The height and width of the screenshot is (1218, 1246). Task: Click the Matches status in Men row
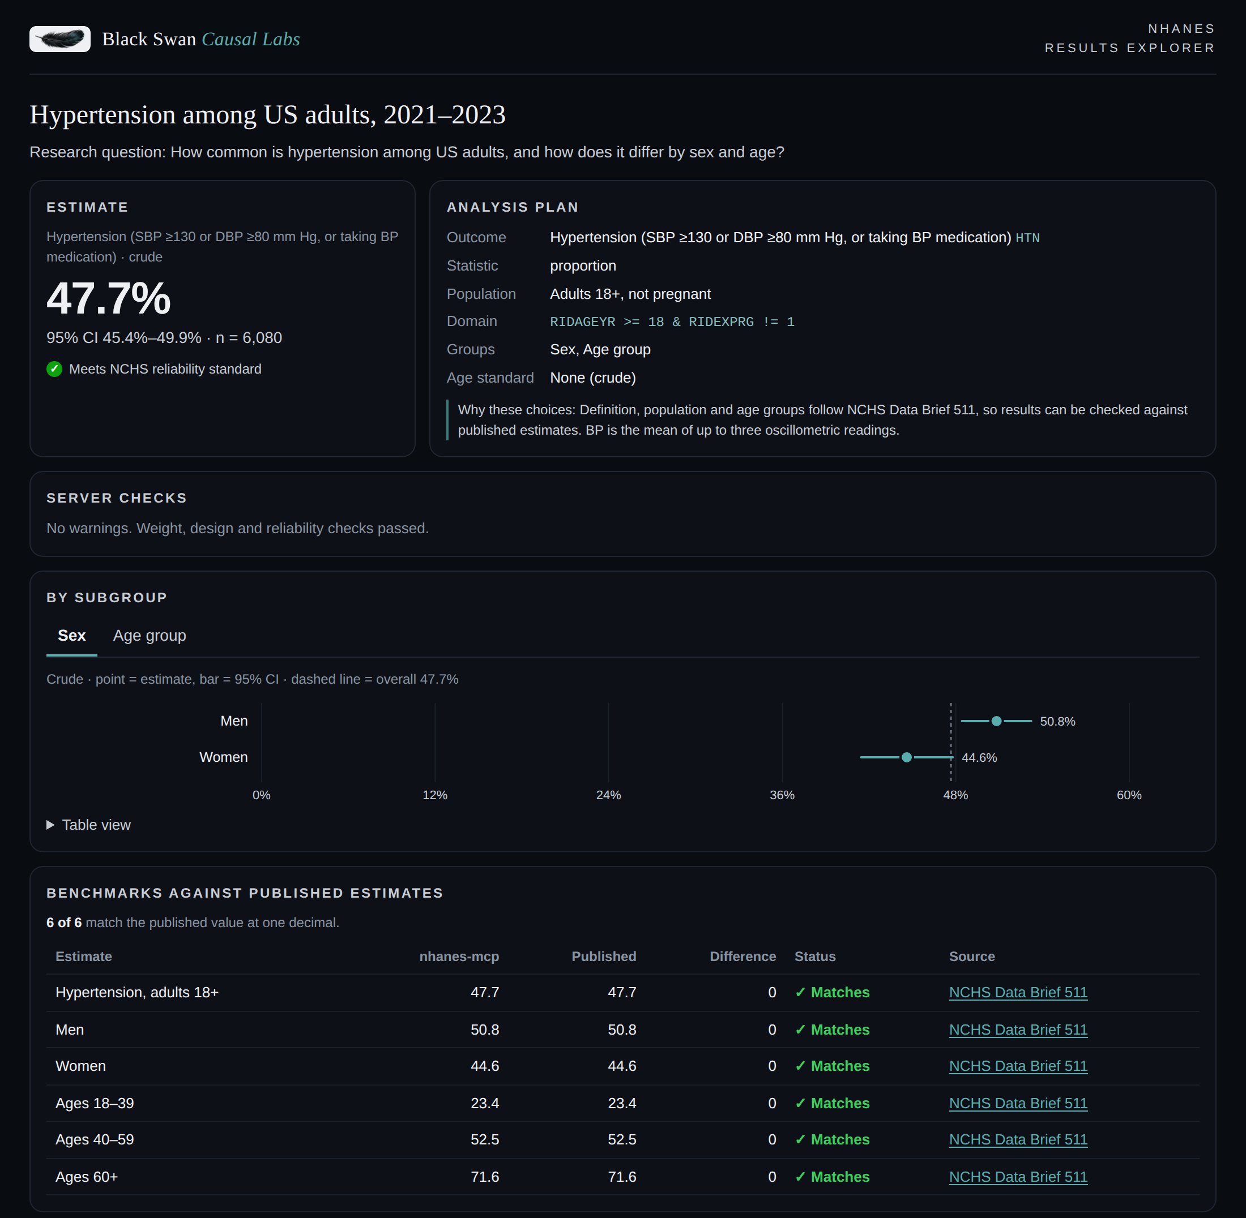pyautogui.click(x=832, y=1030)
